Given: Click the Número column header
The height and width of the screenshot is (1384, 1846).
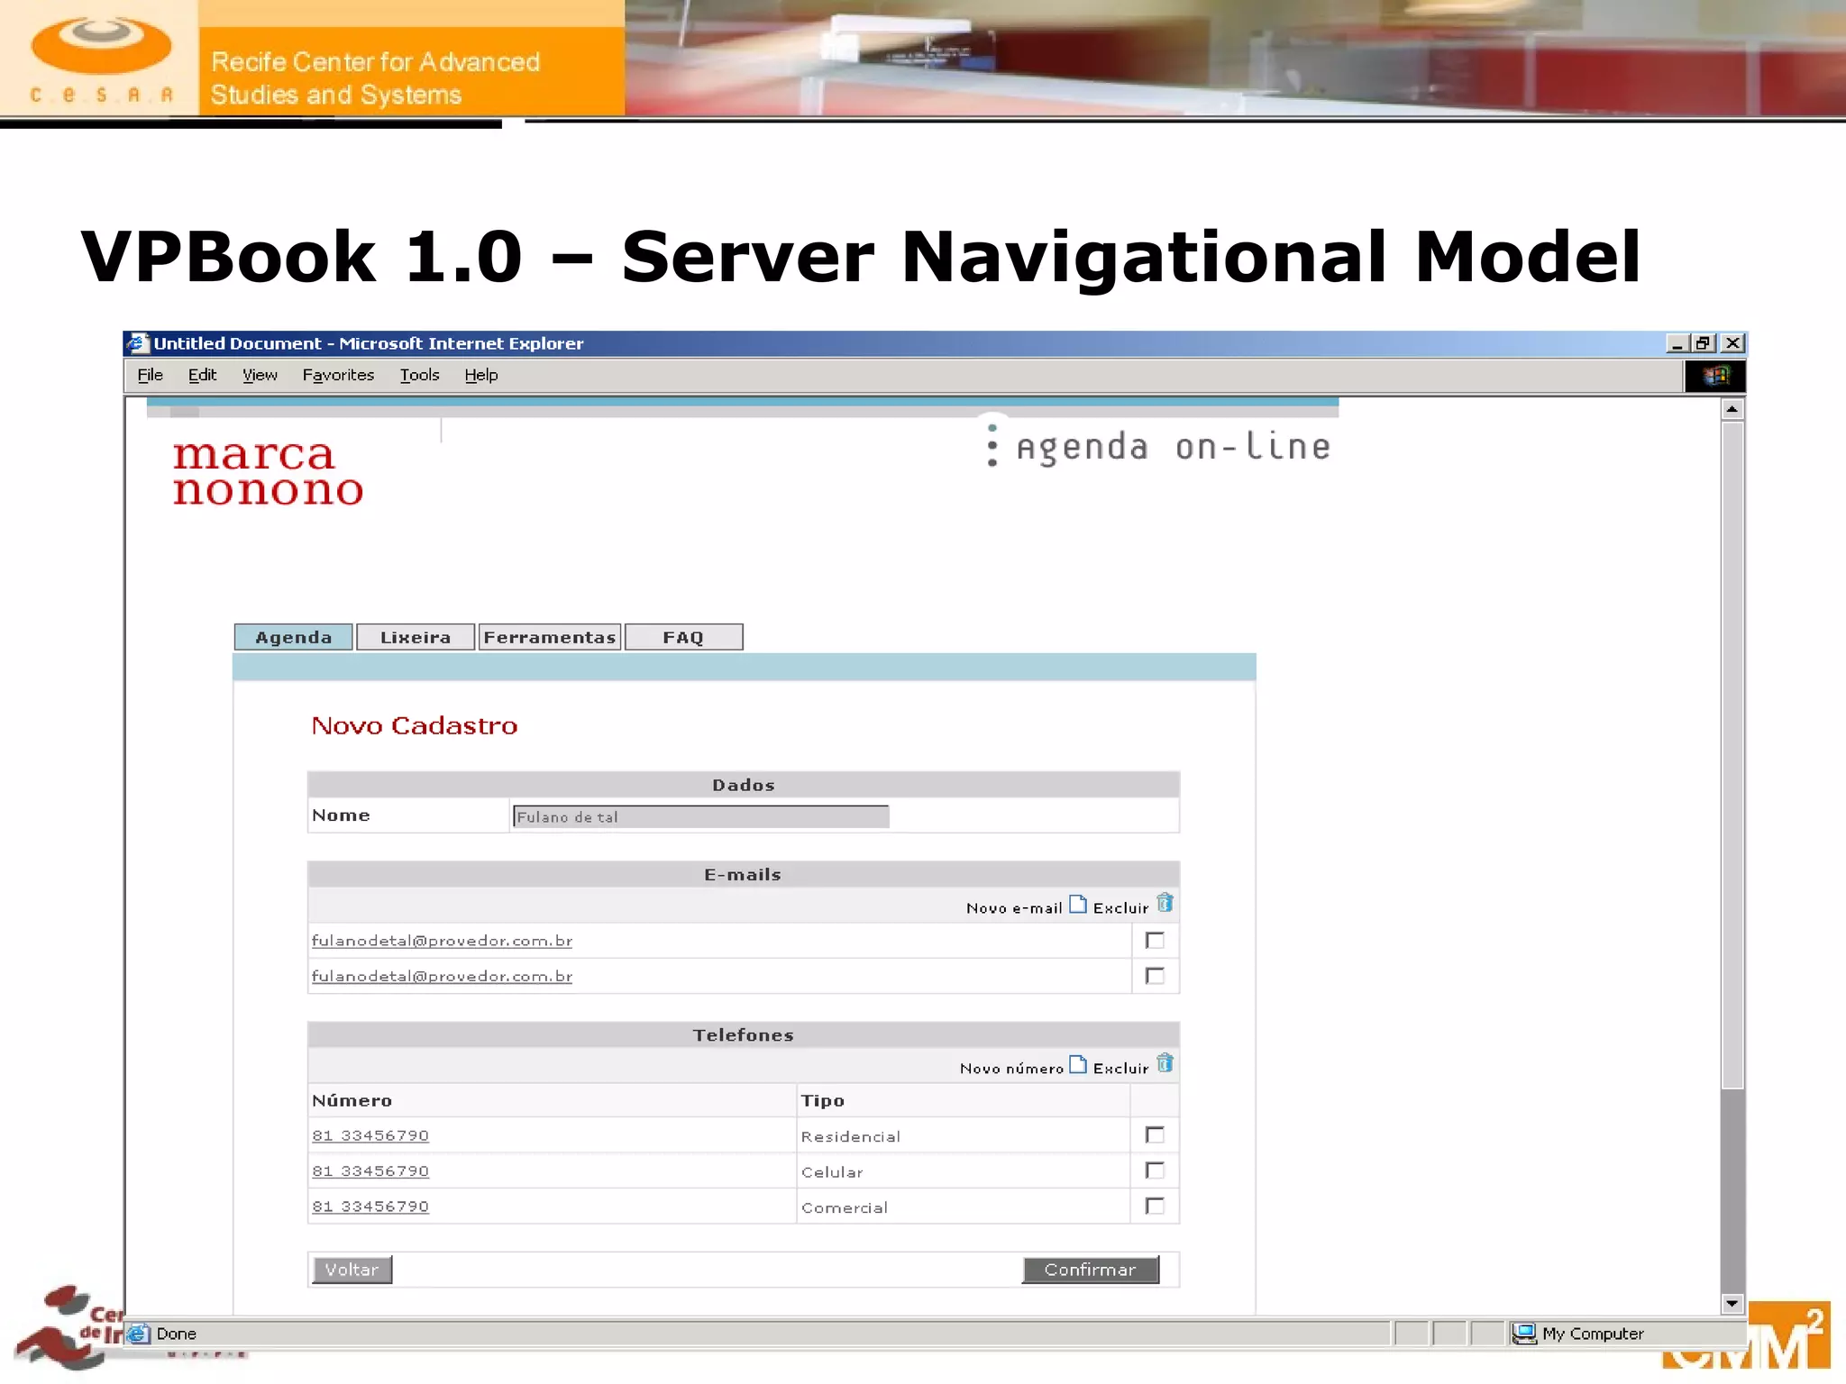Looking at the screenshot, I should [x=352, y=1100].
